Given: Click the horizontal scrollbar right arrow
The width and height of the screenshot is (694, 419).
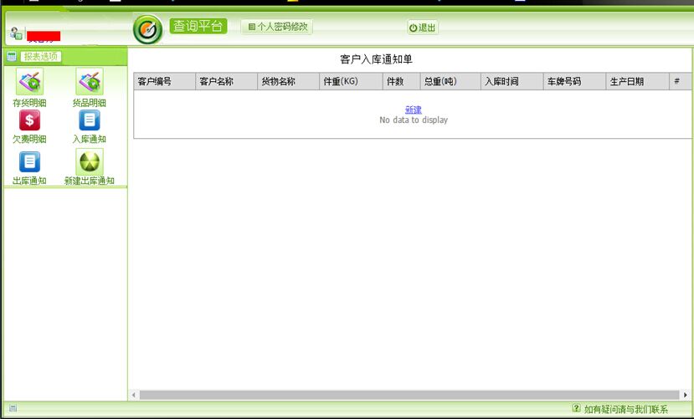Looking at the screenshot, I should 685,395.
